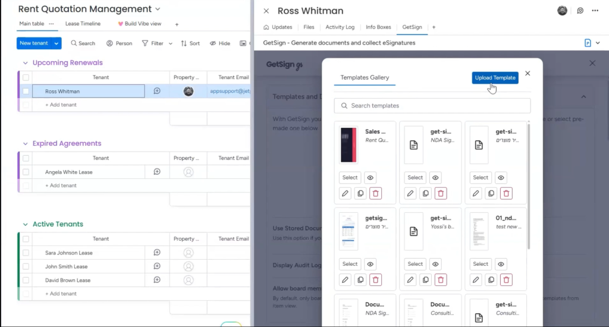Duplicate the get-si NDA Sig template
609x327 pixels.
426,193
